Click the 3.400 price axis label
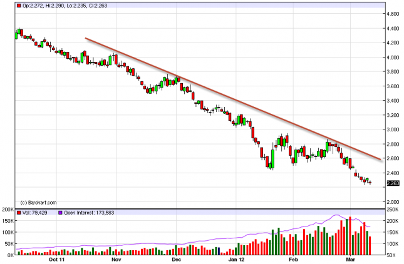The image size is (404, 264). (393, 101)
